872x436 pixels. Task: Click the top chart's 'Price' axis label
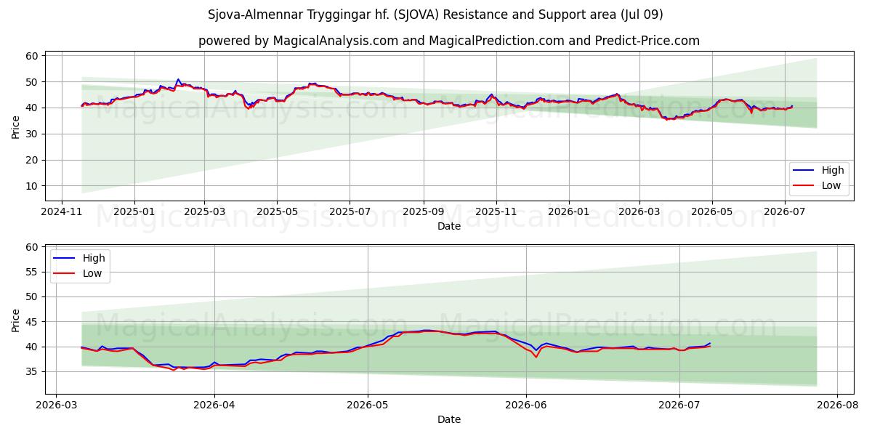click(17, 126)
